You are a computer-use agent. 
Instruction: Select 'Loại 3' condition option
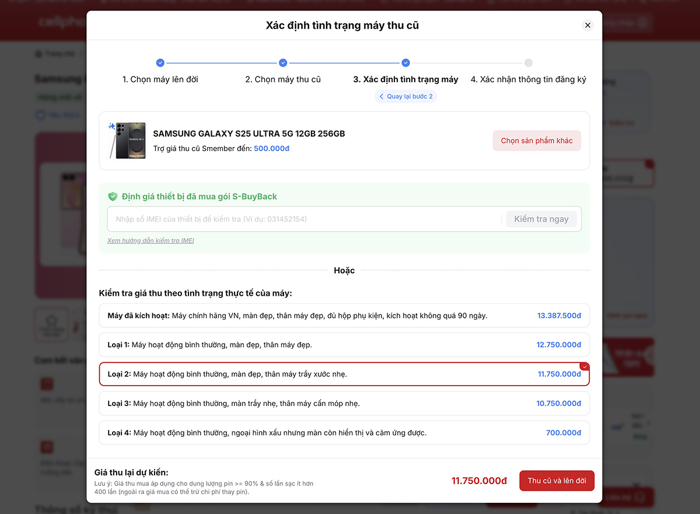tap(344, 403)
